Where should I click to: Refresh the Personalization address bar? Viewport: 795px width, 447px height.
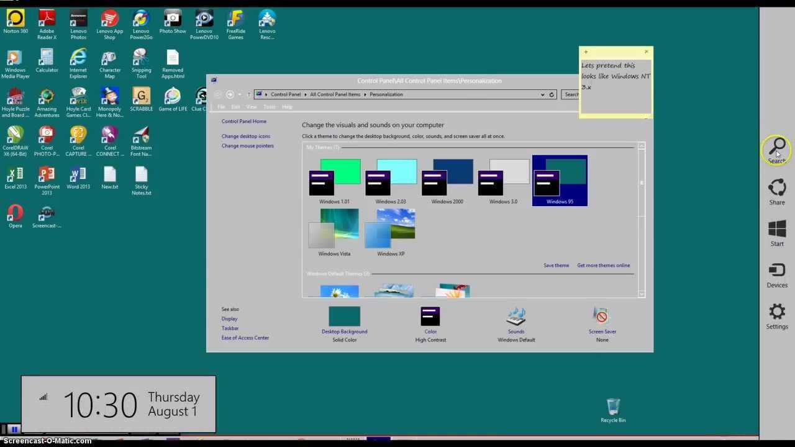point(552,94)
